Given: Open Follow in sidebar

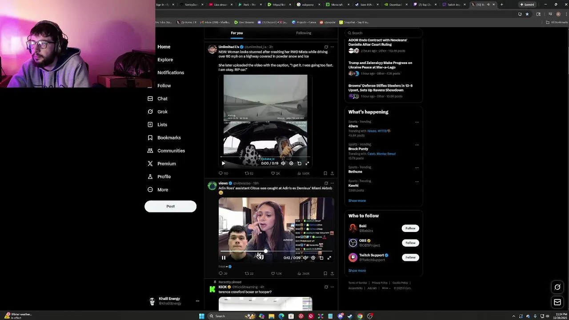Looking at the screenshot, I should pos(164,86).
